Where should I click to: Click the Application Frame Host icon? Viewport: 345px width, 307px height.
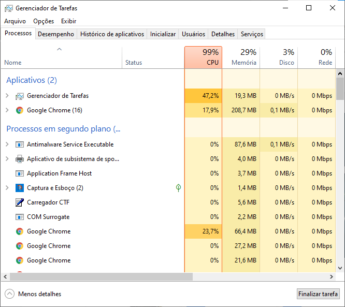tap(20, 173)
